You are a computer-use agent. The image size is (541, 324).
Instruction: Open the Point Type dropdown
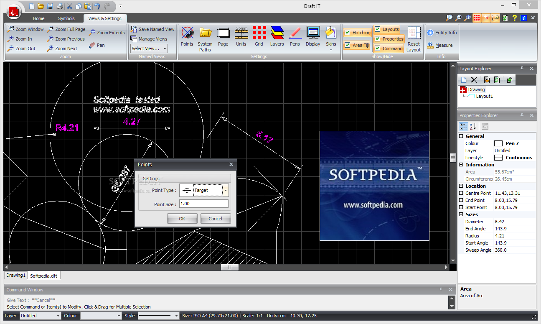pyautogui.click(x=226, y=190)
